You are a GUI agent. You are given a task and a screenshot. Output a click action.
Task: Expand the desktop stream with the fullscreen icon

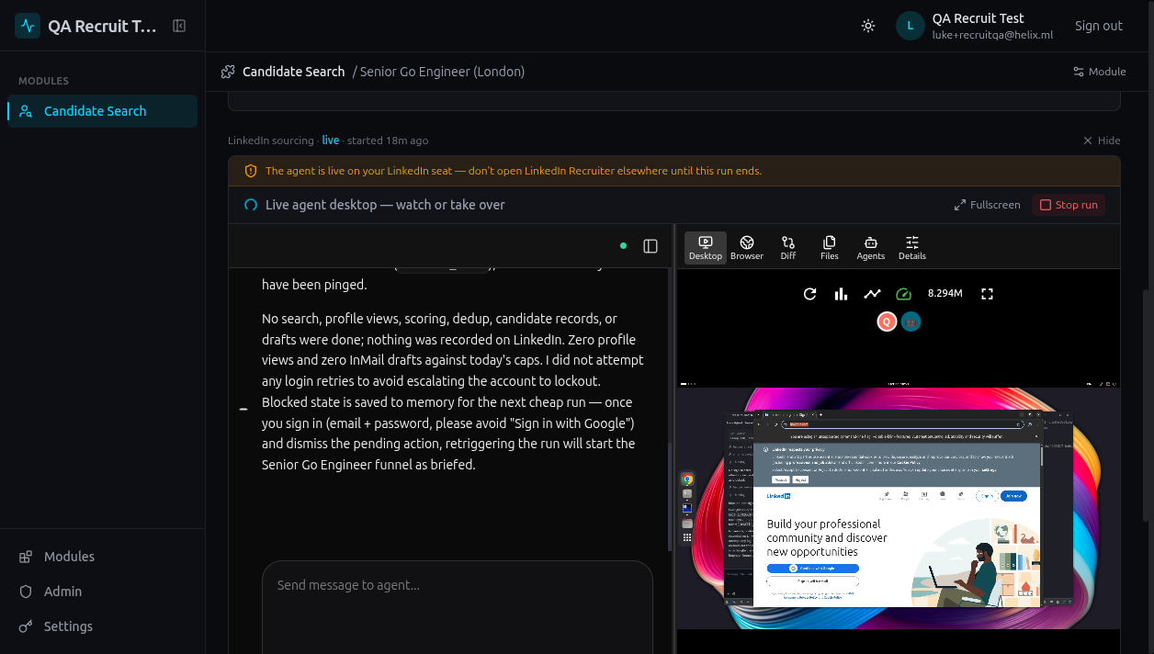click(x=988, y=294)
